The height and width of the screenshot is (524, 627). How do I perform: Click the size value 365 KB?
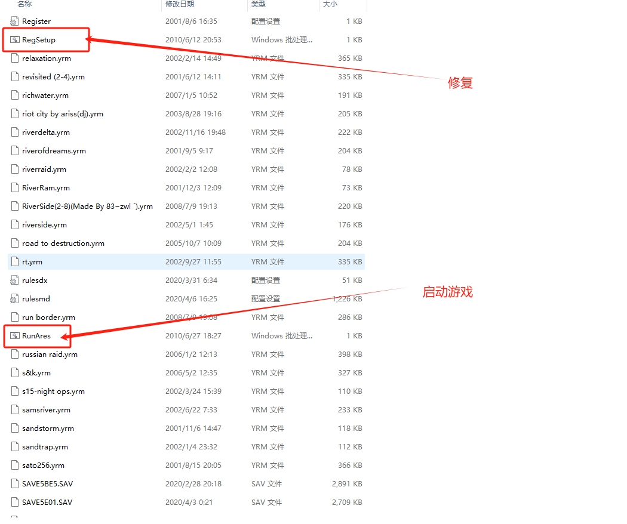click(350, 58)
